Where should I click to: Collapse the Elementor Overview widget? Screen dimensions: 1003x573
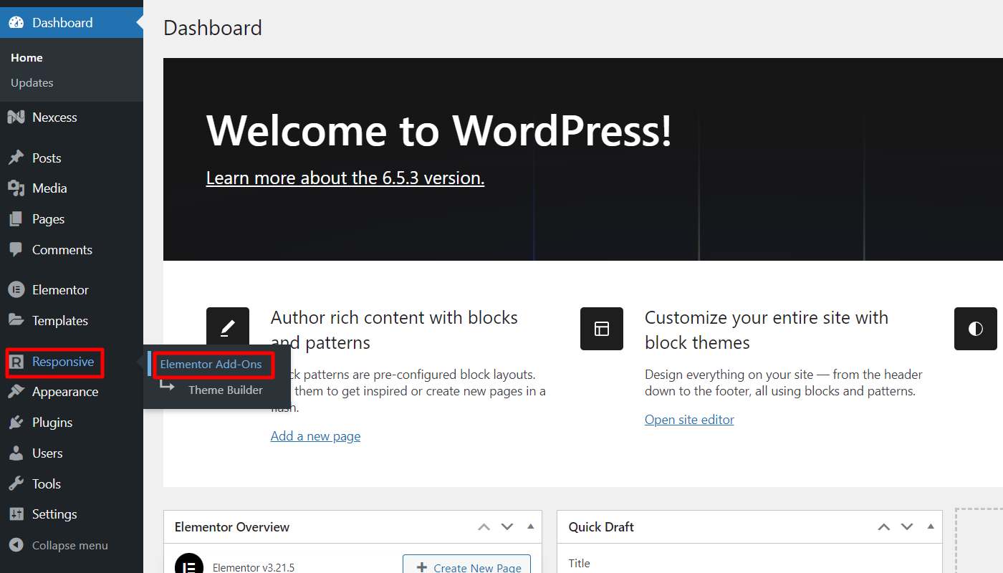click(x=530, y=526)
